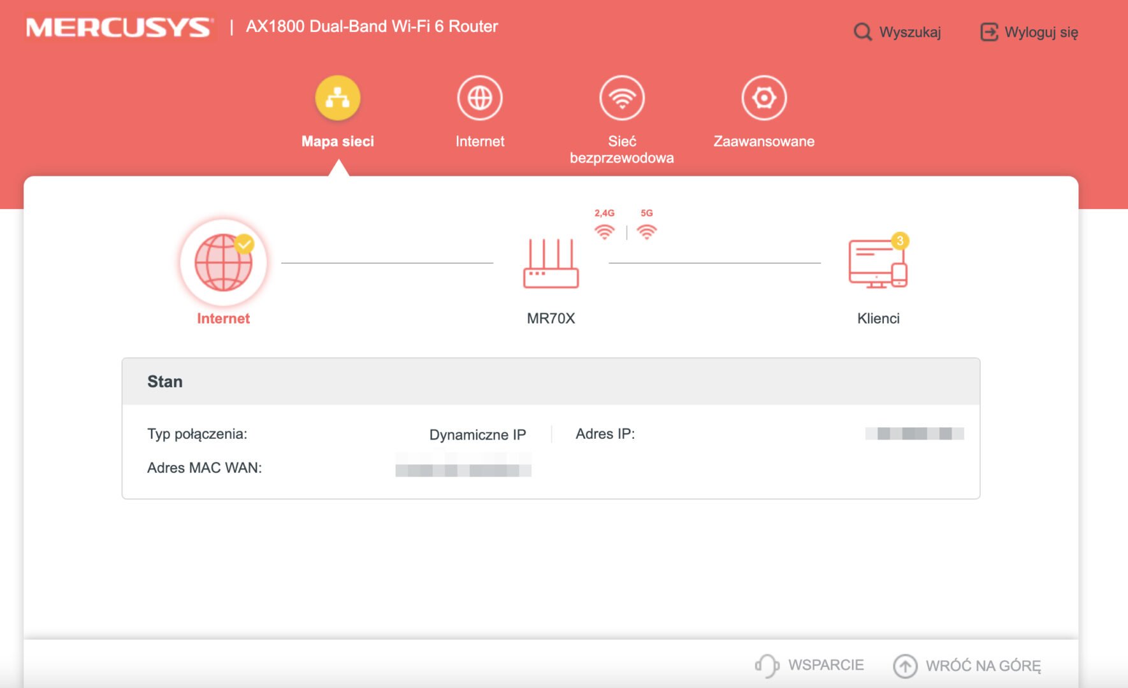Open the Internet globe icon in top navigation
Viewport: 1128px width, 688px height.
pyautogui.click(x=480, y=98)
